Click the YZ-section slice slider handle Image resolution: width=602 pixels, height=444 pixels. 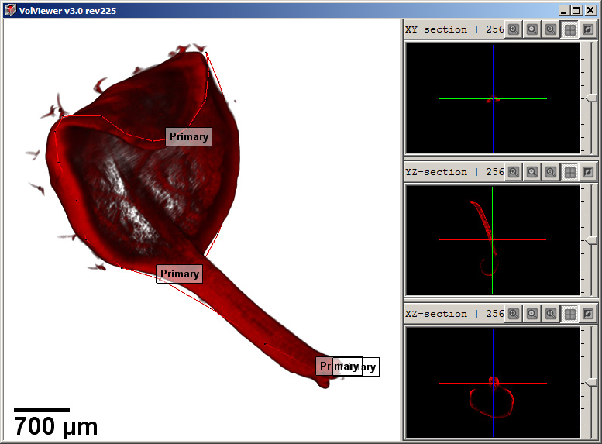click(x=591, y=240)
